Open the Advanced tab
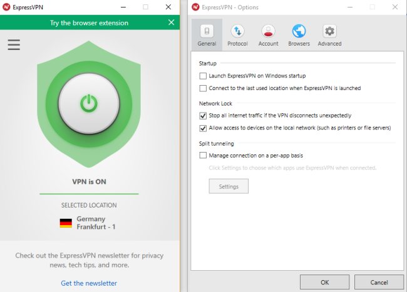 coord(329,35)
